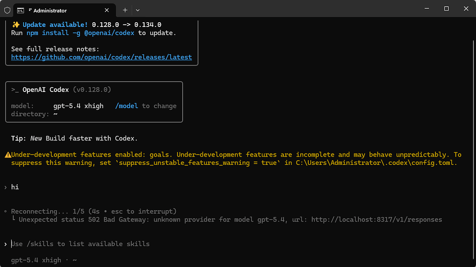Expand the new tab profile dropdown
The width and height of the screenshot is (476, 267).
pyautogui.click(x=138, y=10)
